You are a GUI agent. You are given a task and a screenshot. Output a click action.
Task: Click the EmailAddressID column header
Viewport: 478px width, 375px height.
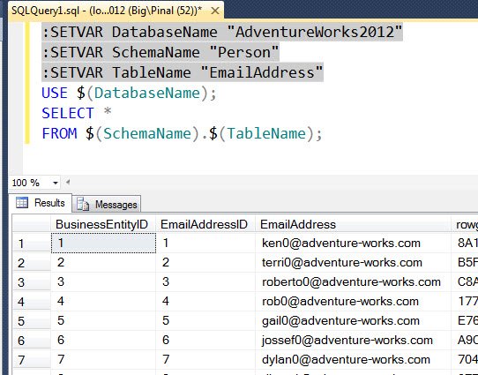[x=205, y=224]
